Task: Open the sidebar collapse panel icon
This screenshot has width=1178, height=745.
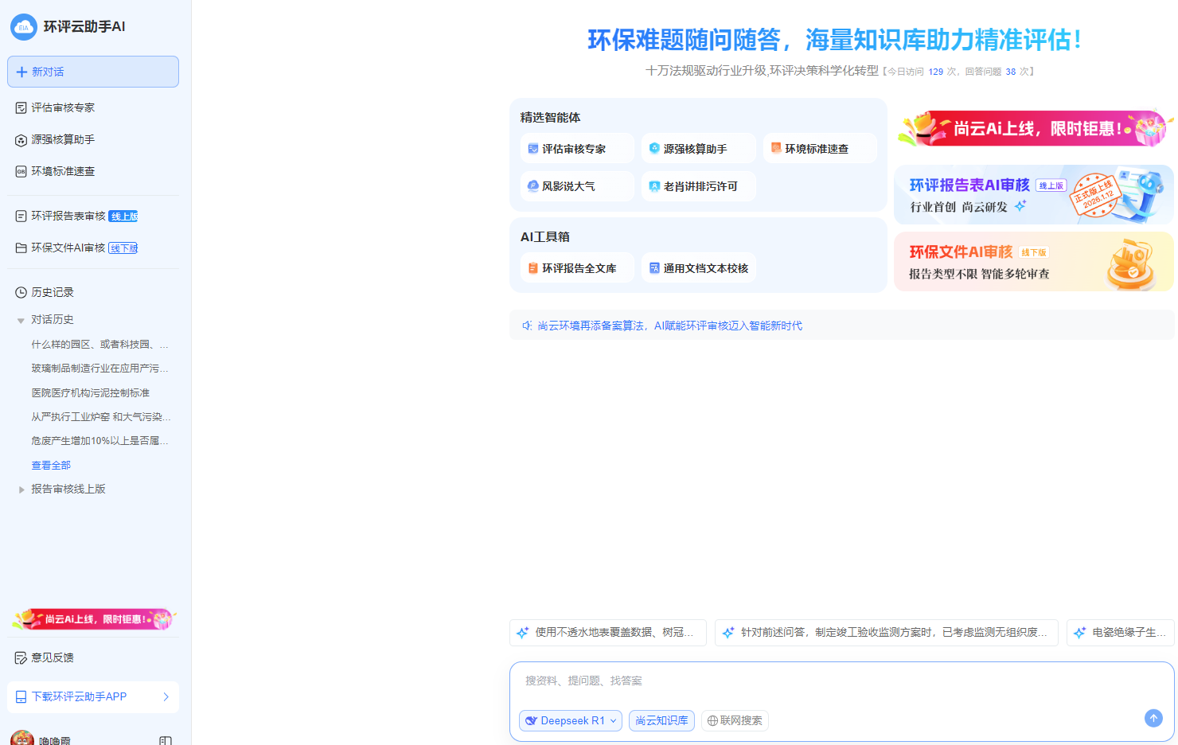Action: point(165,740)
